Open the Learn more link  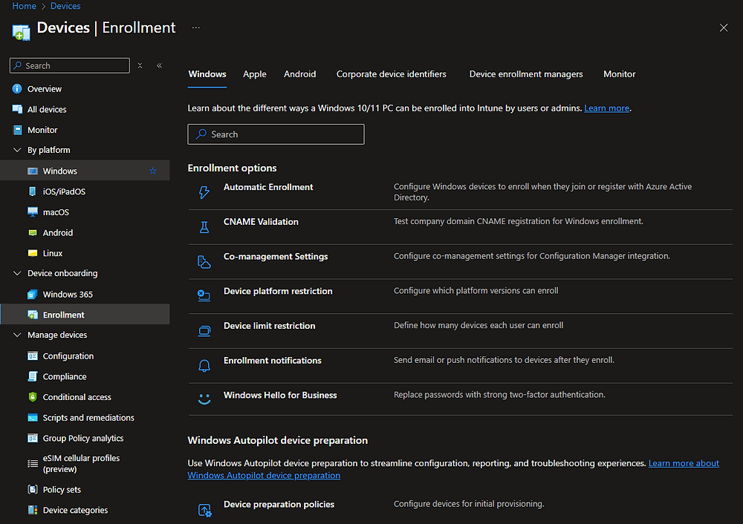tap(606, 108)
